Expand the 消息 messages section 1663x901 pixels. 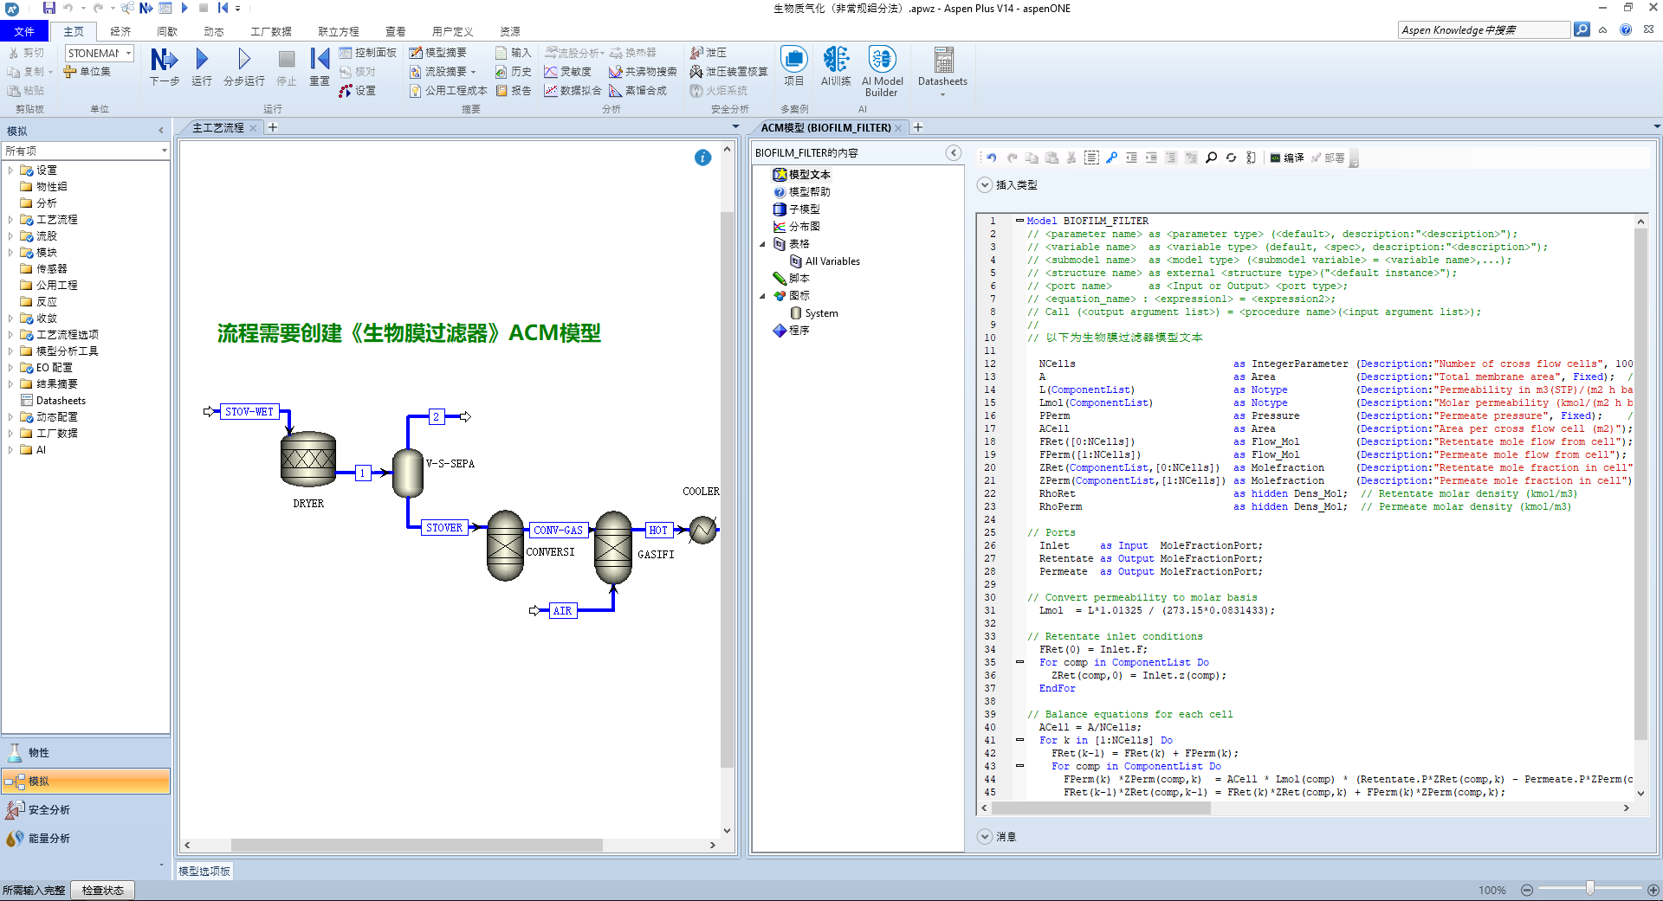pyautogui.click(x=985, y=836)
